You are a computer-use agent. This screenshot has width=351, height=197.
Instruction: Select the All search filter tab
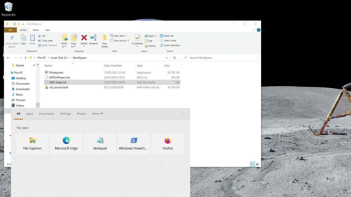tap(18, 114)
